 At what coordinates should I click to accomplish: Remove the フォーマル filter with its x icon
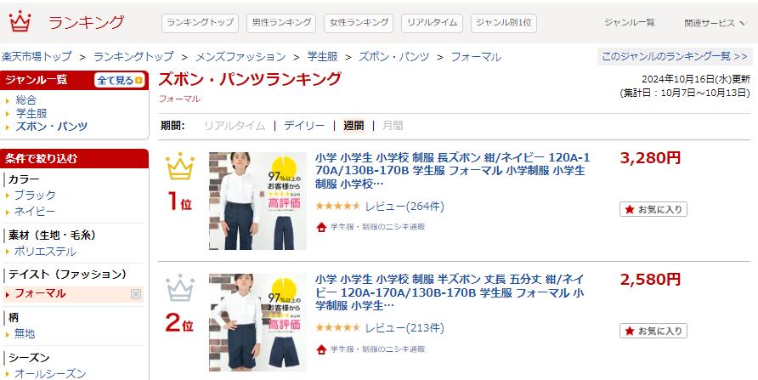click(x=136, y=294)
